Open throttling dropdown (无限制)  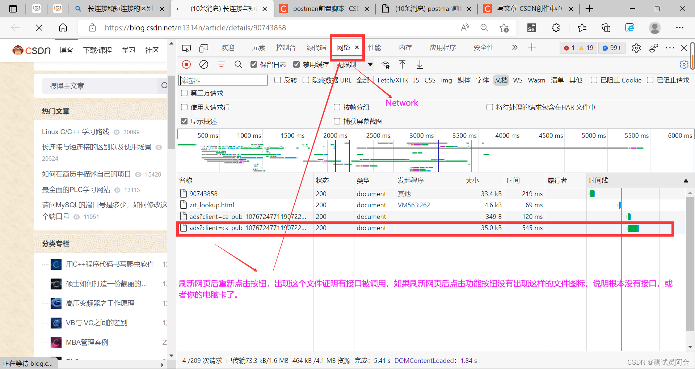[x=354, y=64]
